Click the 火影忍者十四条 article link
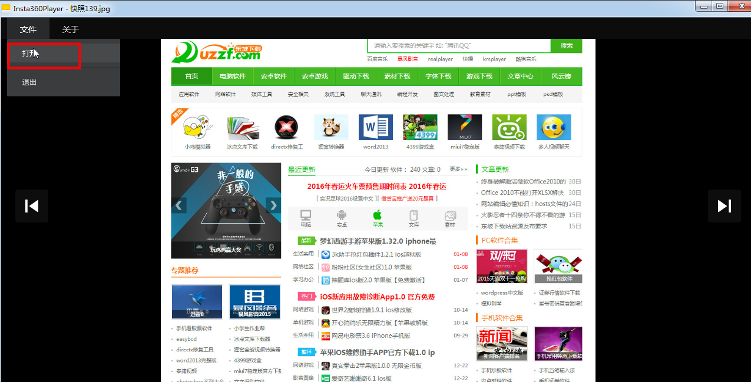The height and width of the screenshot is (382, 751). click(522, 215)
